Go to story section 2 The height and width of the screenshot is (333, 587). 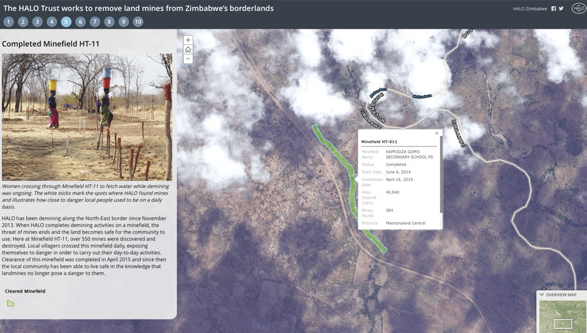(x=23, y=21)
